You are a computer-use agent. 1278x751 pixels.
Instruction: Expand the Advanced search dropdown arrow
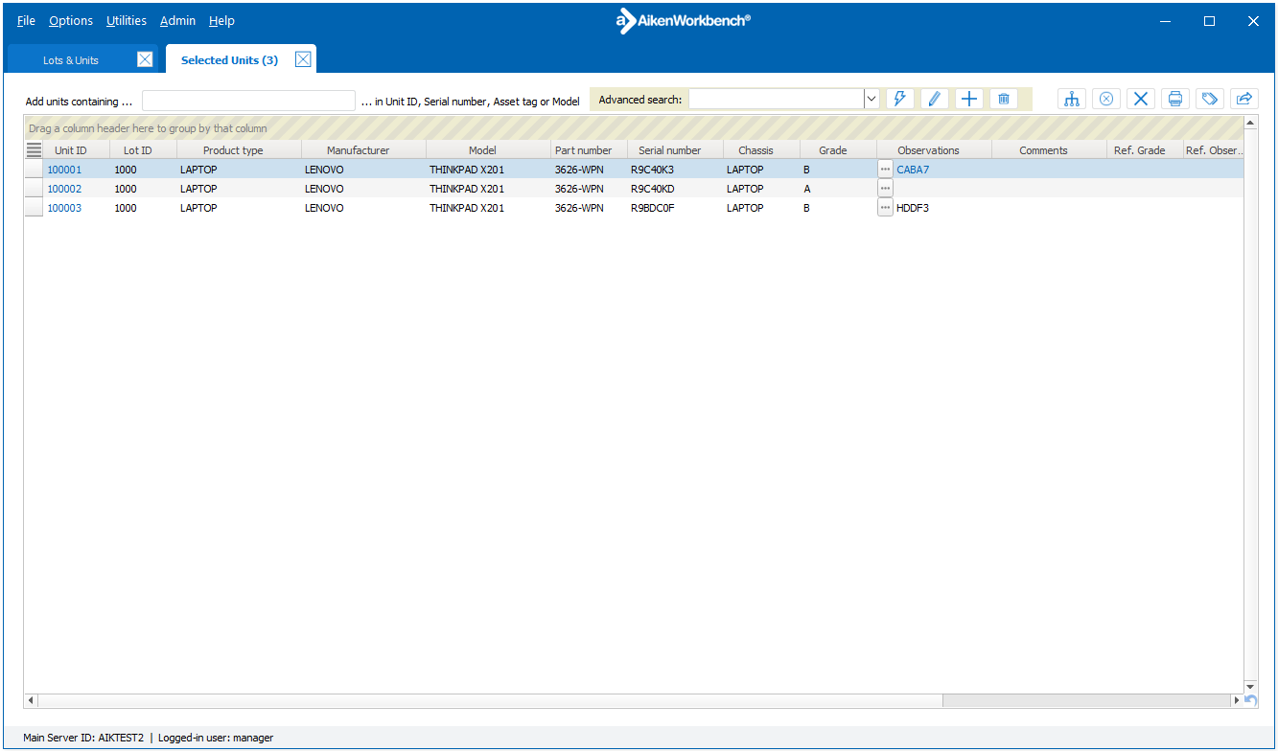[871, 99]
